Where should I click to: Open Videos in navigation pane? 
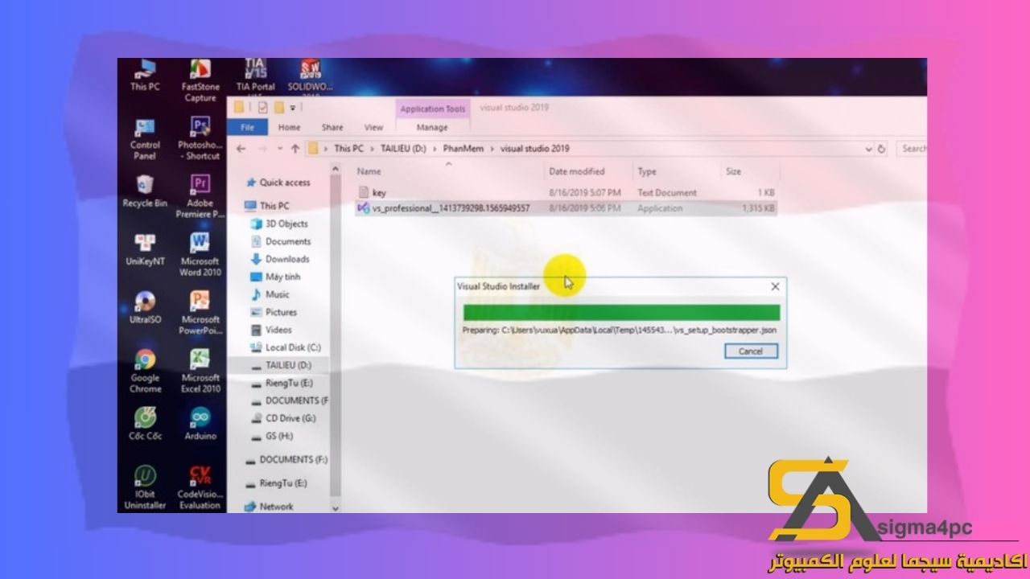point(271,330)
